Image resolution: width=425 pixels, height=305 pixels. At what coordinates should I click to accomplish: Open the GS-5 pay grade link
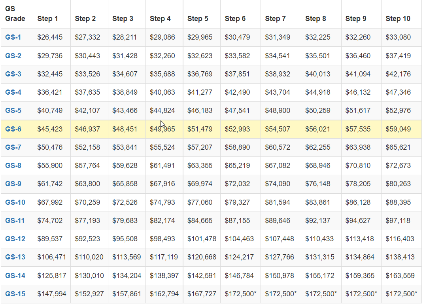[13, 111]
